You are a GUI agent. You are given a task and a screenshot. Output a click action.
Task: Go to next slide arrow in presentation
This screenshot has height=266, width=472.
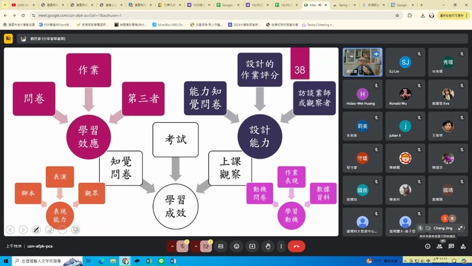pyautogui.click(x=23, y=230)
